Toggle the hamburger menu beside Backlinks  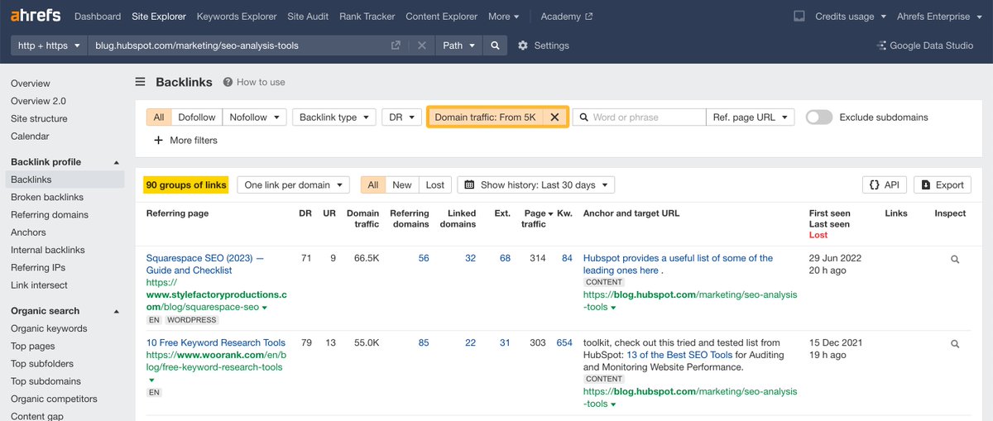[140, 82]
